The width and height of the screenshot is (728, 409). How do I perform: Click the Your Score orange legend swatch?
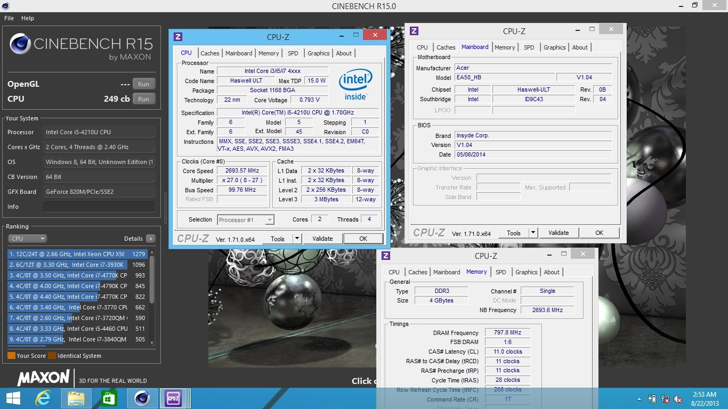(x=11, y=356)
